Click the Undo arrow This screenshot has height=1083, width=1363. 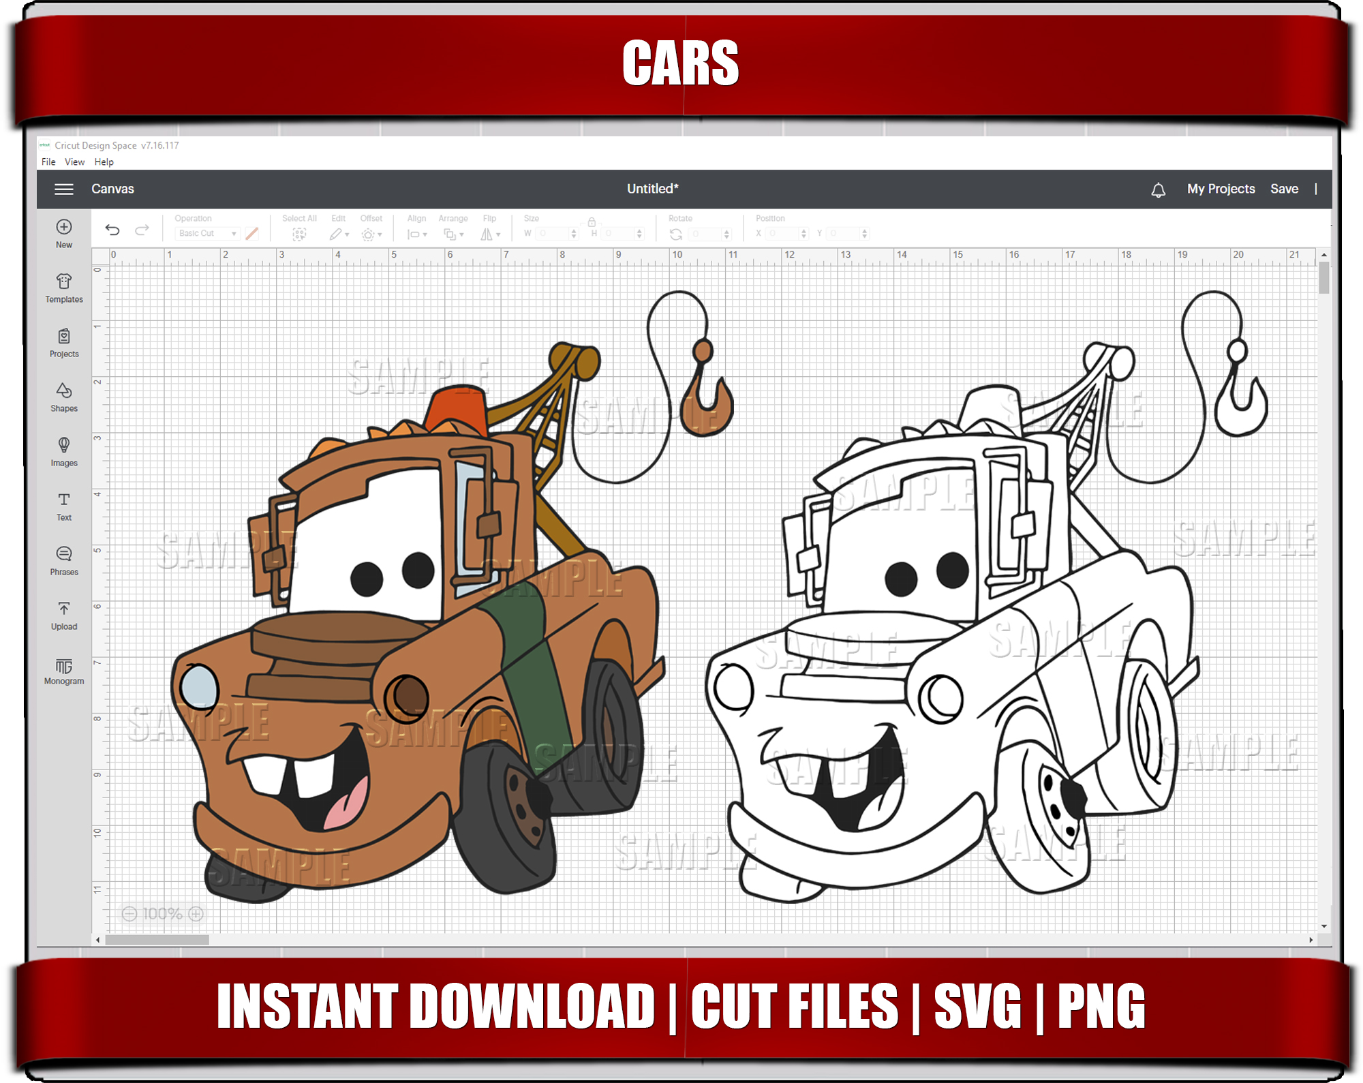tap(112, 230)
